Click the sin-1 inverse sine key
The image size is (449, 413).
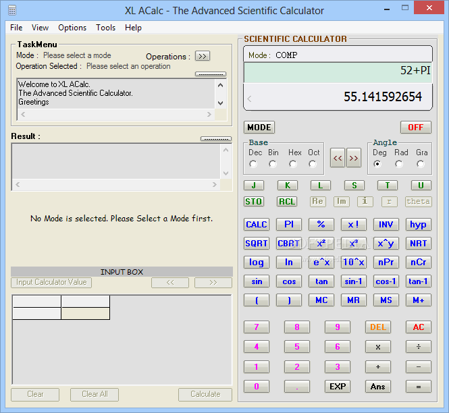click(353, 281)
